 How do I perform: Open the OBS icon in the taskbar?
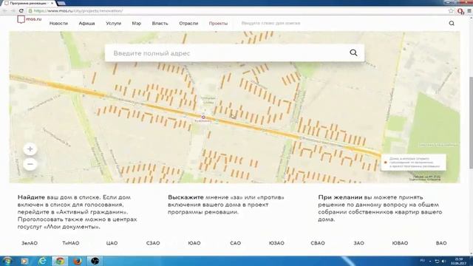pos(95,261)
